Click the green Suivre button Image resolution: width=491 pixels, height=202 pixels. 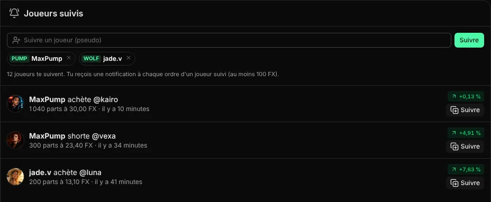click(x=469, y=40)
